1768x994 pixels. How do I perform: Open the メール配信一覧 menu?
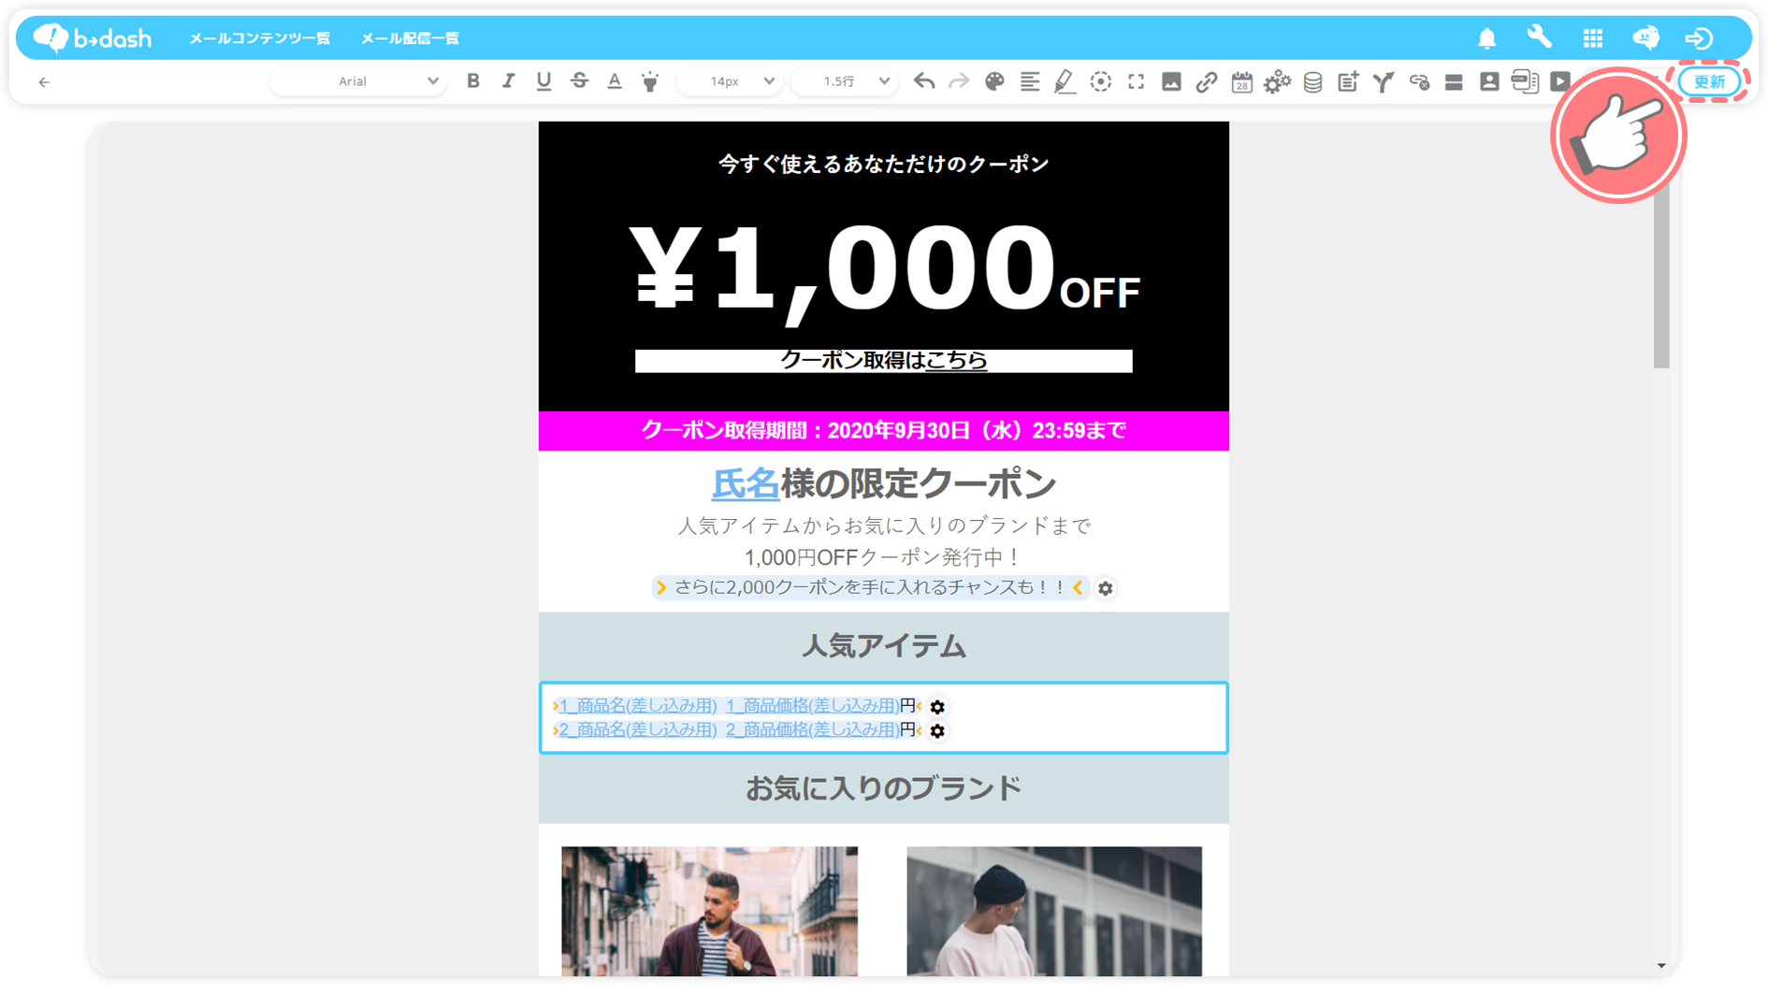410,38
